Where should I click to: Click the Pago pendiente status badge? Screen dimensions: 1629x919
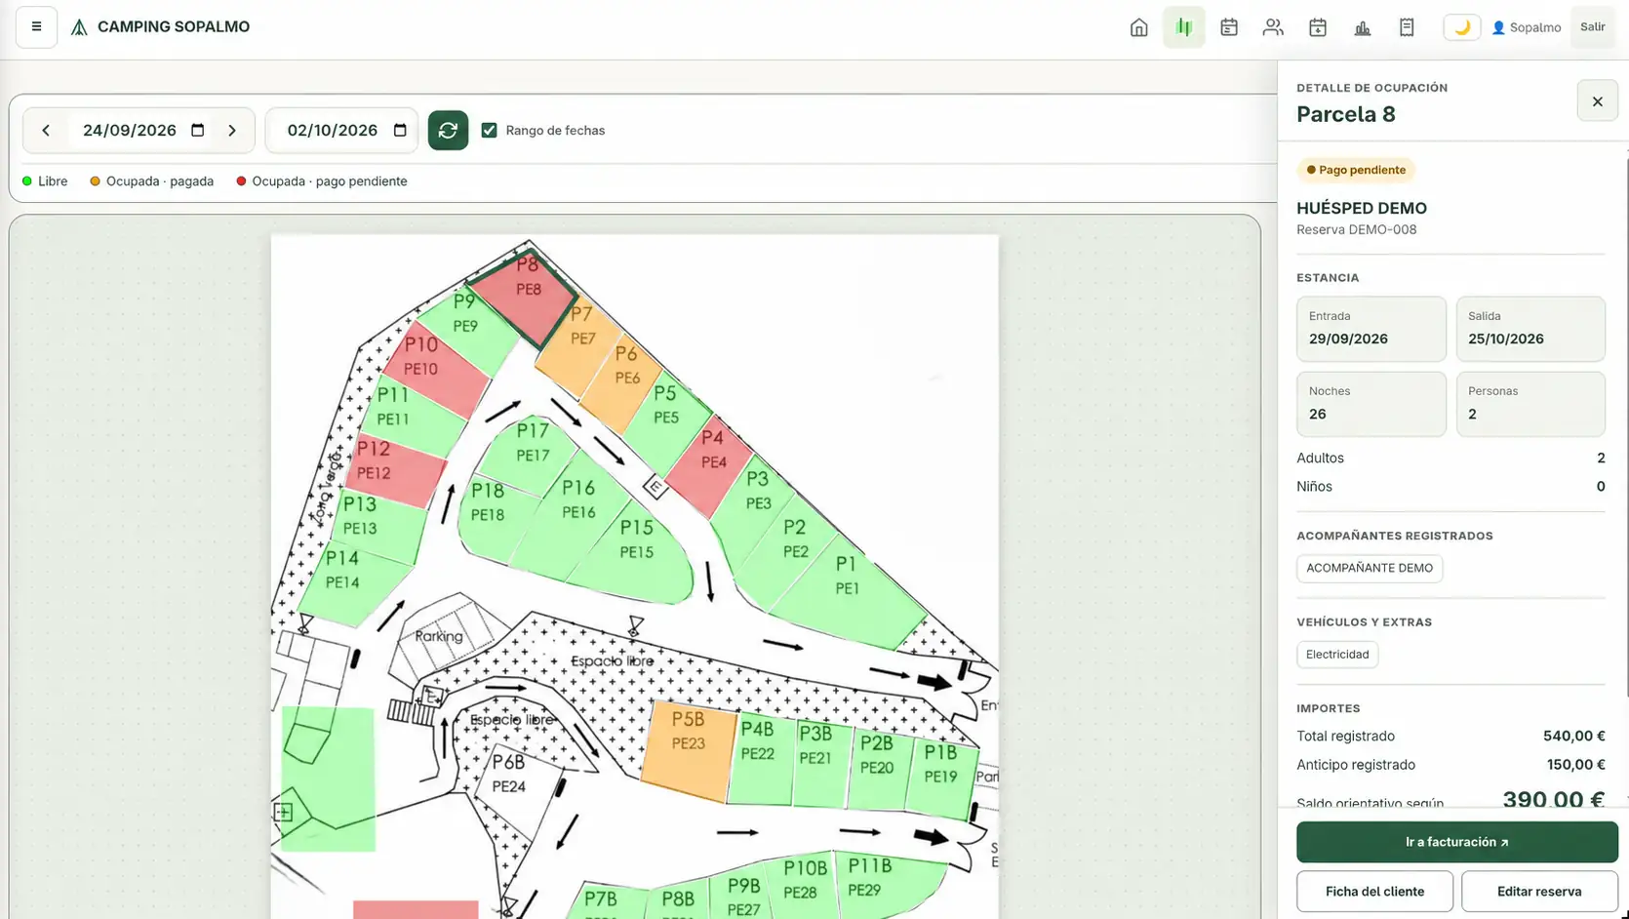point(1356,170)
